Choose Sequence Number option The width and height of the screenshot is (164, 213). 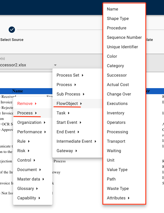tap(124, 38)
